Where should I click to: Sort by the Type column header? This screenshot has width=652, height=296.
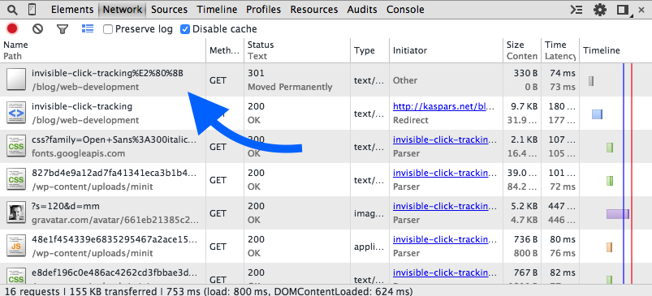[369, 50]
